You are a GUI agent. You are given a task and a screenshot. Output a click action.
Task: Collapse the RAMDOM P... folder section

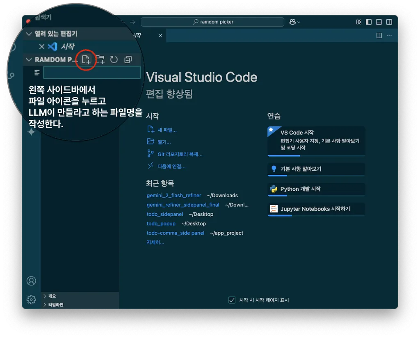(x=29, y=59)
